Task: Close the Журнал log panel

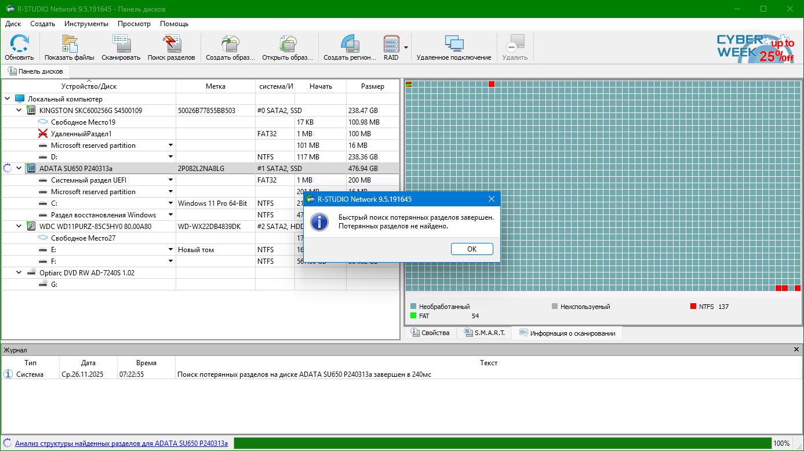Action: 796,350
